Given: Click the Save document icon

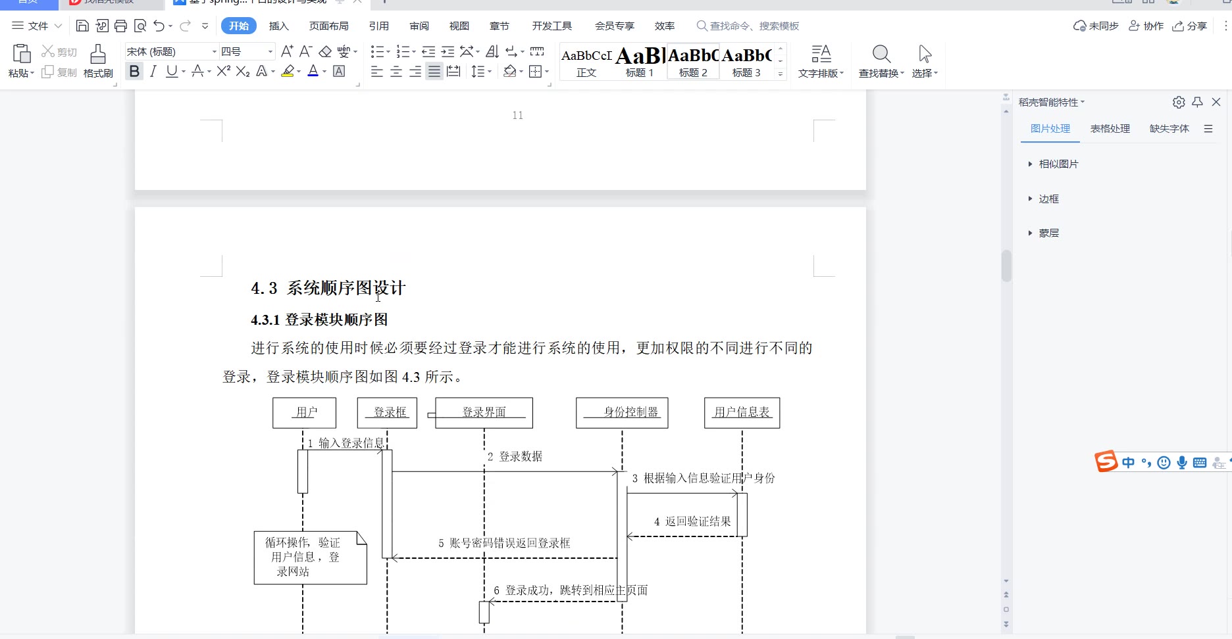Looking at the screenshot, I should click(x=82, y=26).
